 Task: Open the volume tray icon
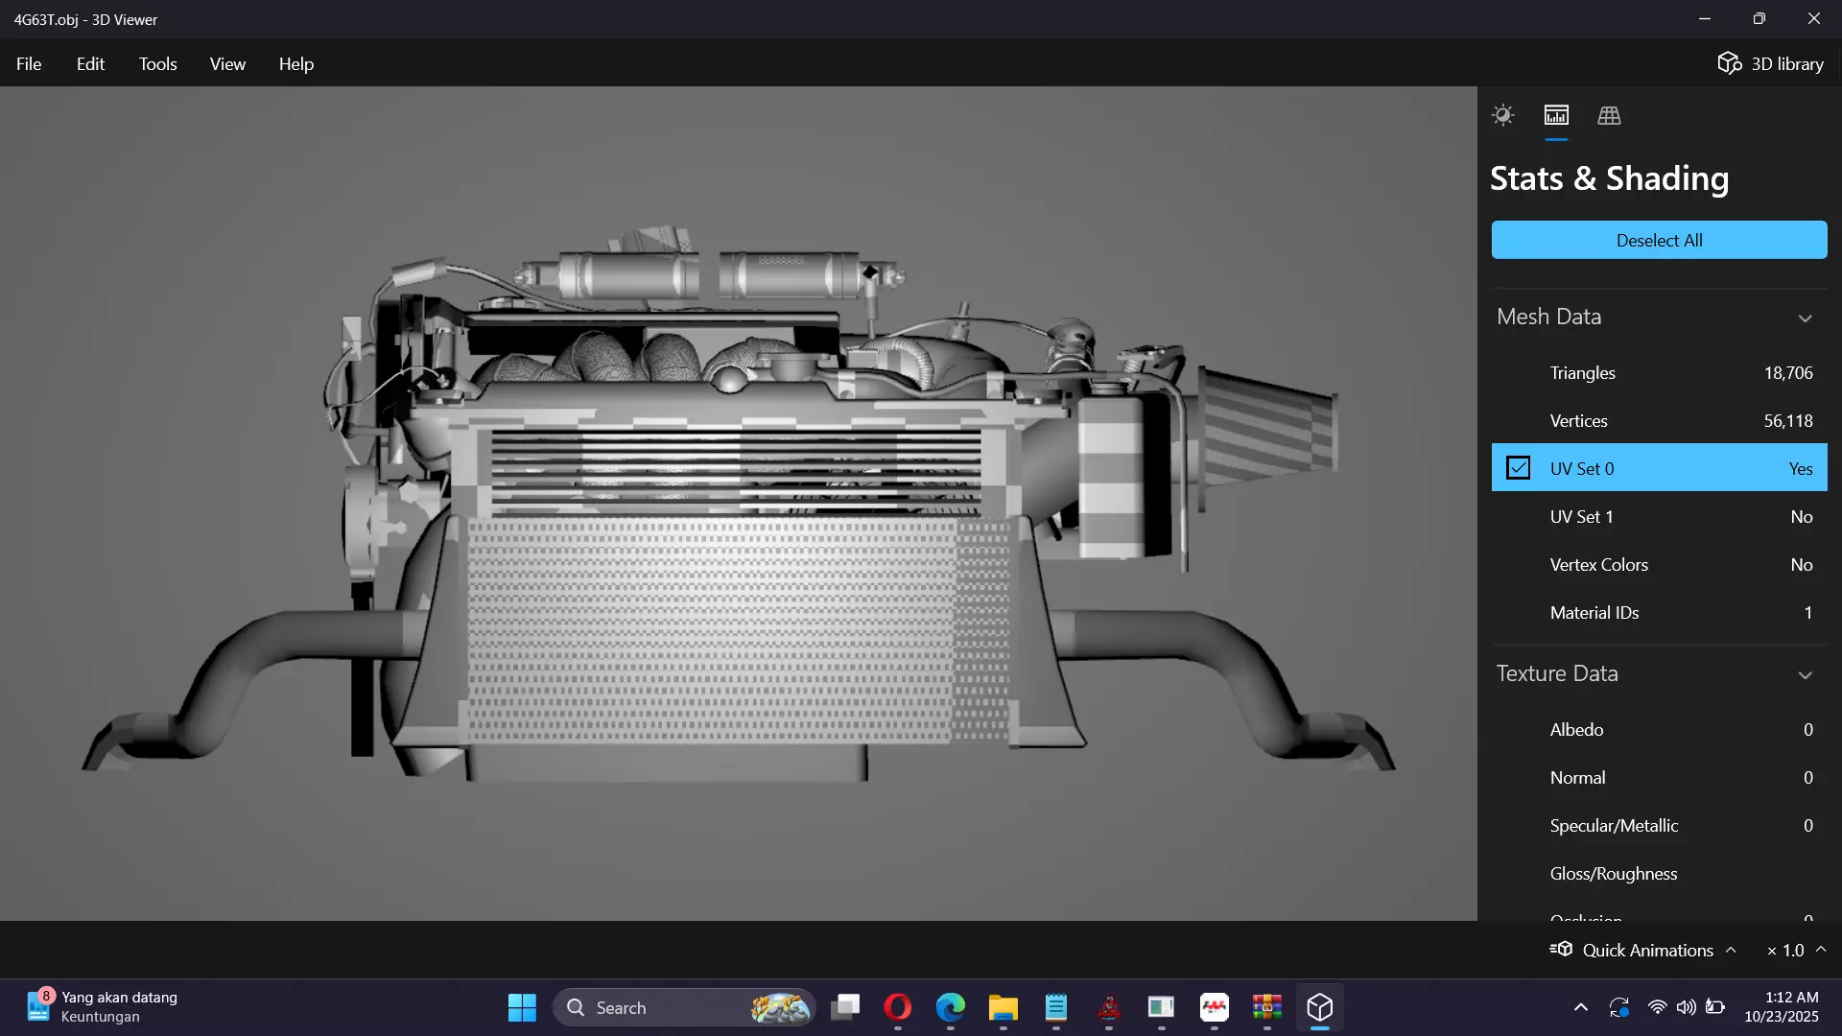point(1686,1007)
